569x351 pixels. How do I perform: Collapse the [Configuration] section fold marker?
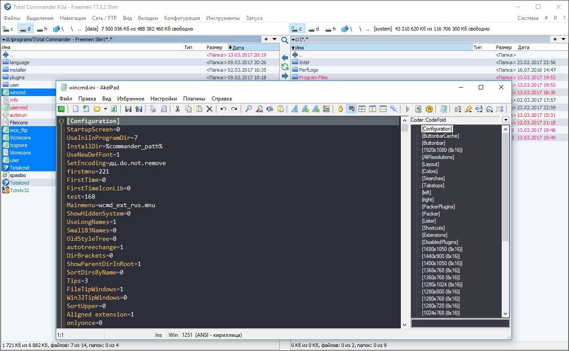pos(61,121)
